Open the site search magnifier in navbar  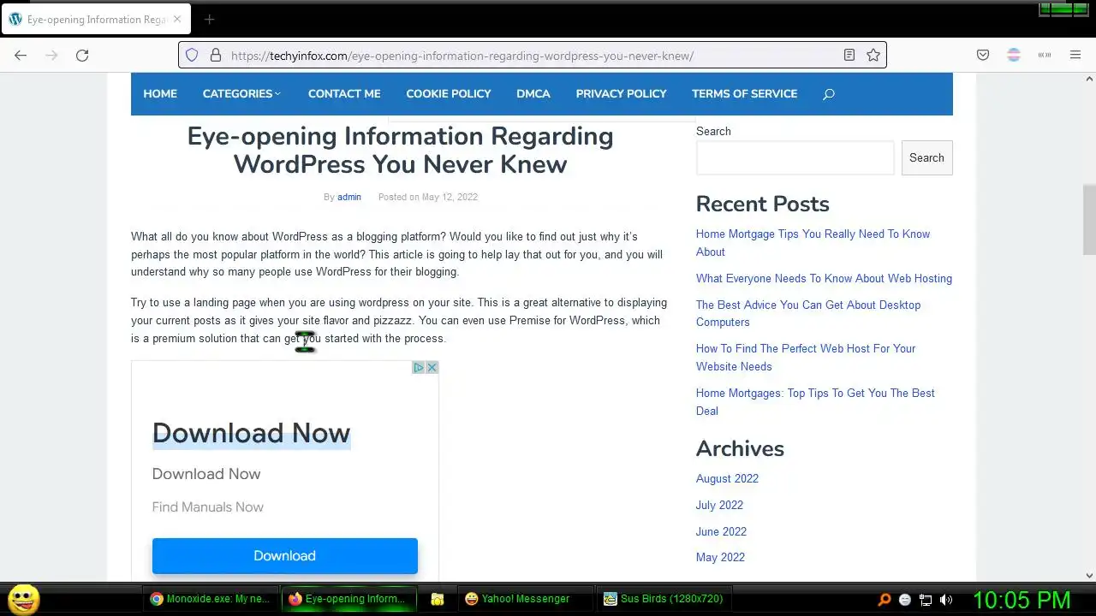point(828,94)
